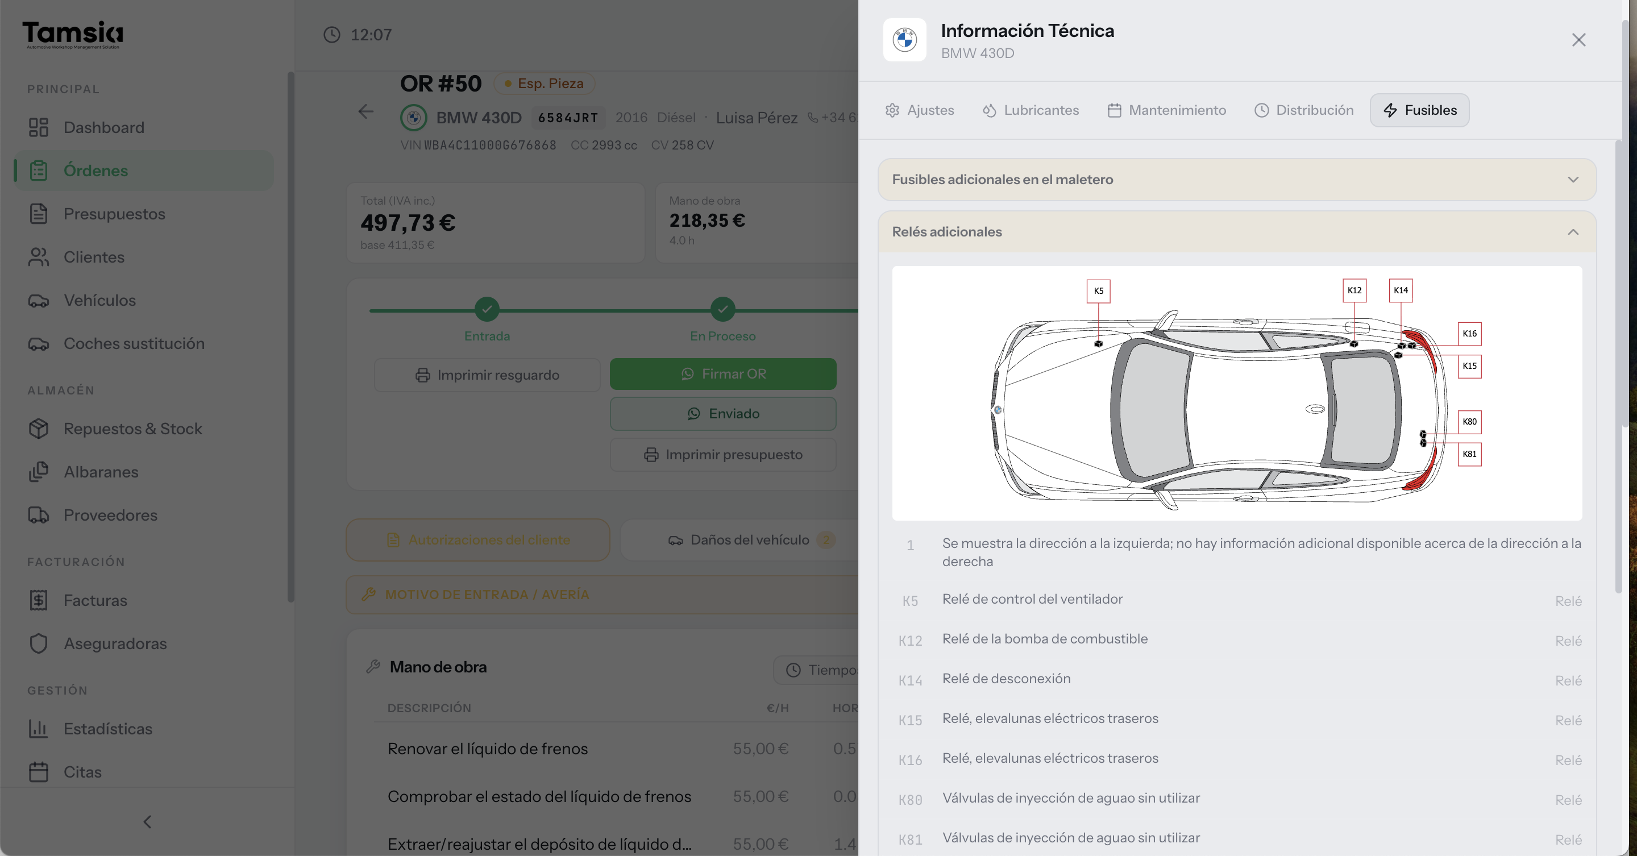Click the Firmar OR button
Image resolution: width=1637 pixels, height=856 pixels.
[x=722, y=373]
